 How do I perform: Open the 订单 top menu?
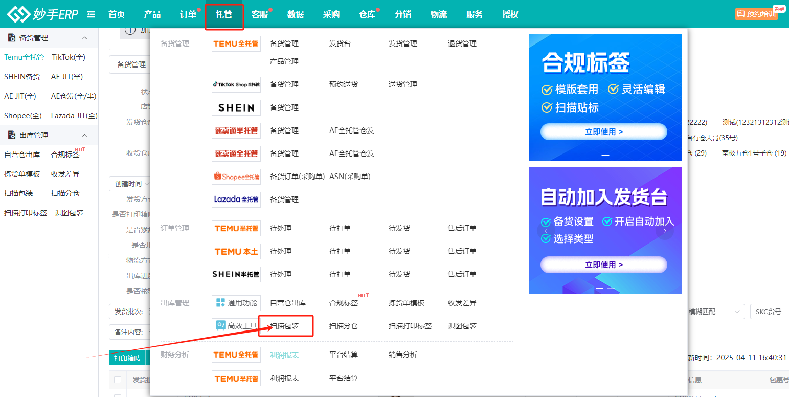tap(188, 15)
